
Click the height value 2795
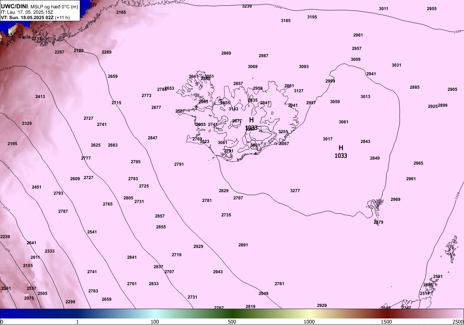pyautogui.click(x=136, y=162)
